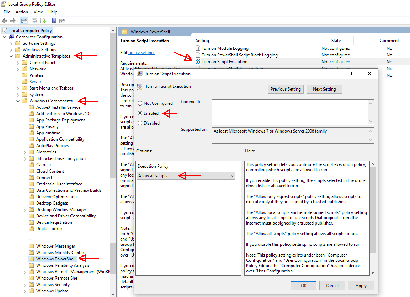Select Turn on Module Logging setting row
410x297 pixels.
pyautogui.click(x=225, y=48)
